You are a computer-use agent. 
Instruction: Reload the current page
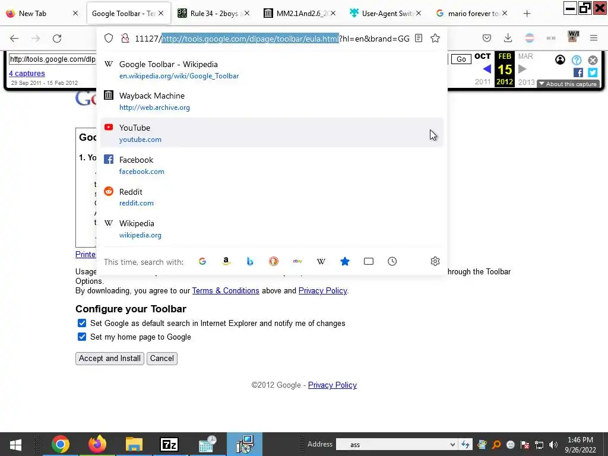coord(57,38)
